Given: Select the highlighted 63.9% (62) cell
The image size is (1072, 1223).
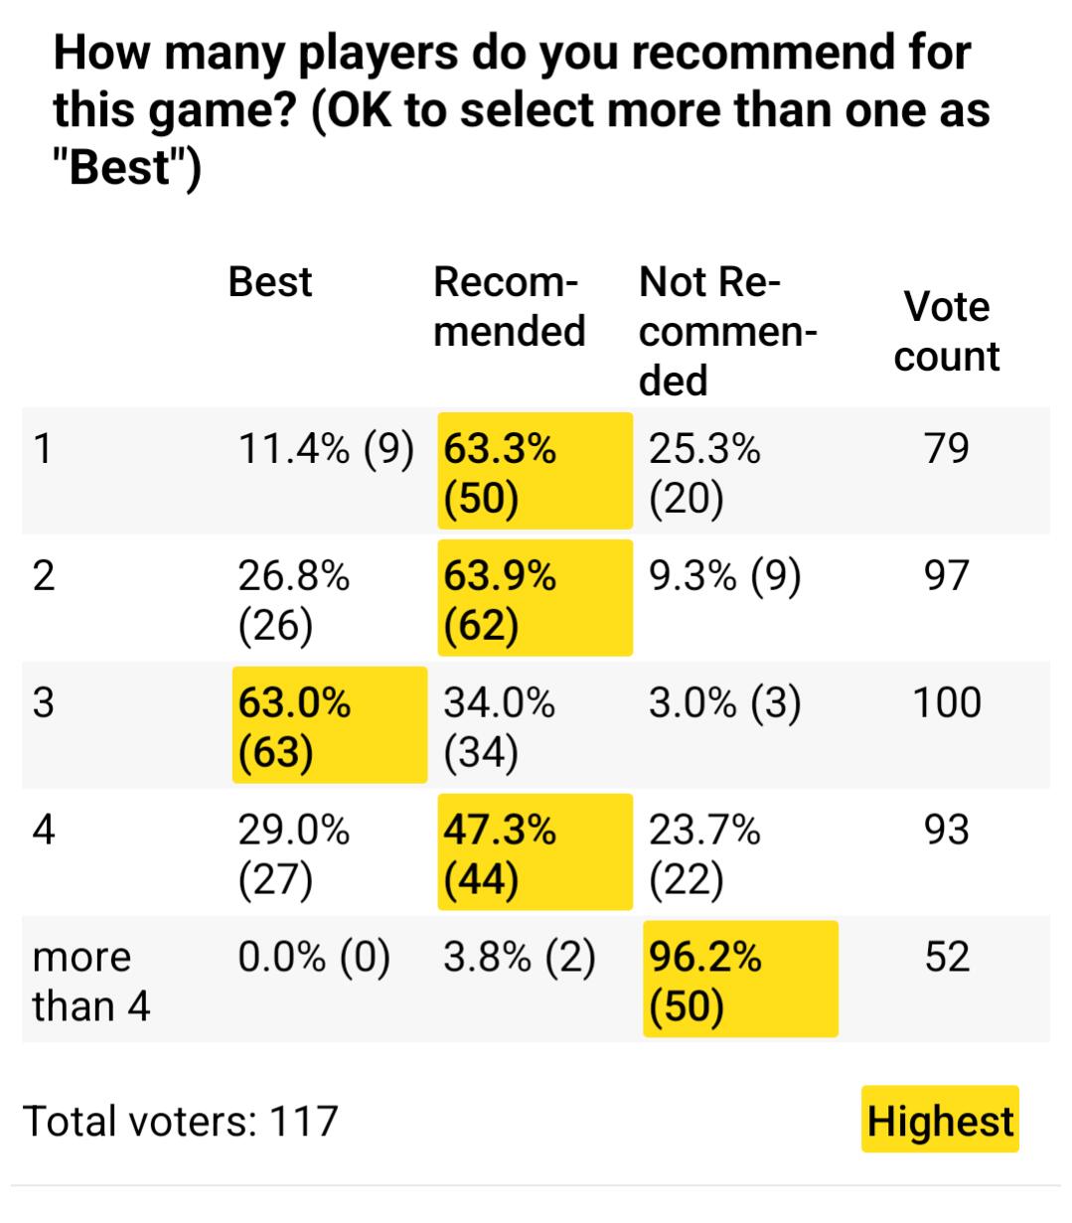Looking at the screenshot, I should [x=535, y=599].
